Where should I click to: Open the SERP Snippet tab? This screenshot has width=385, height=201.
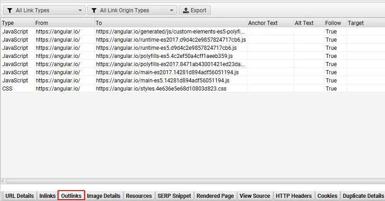click(174, 196)
